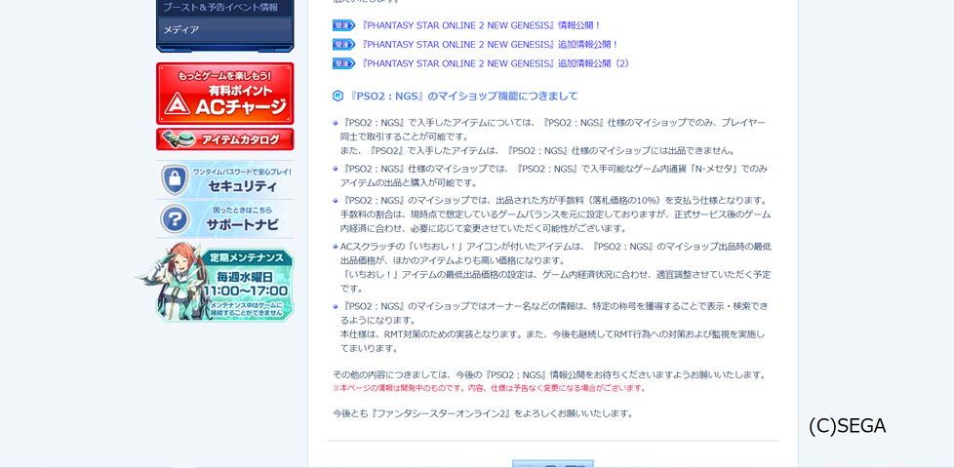Image resolution: width=954 pixels, height=468 pixels.
Task: Open link NEW GENESIS 情報公開！
Action: [x=481, y=25]
